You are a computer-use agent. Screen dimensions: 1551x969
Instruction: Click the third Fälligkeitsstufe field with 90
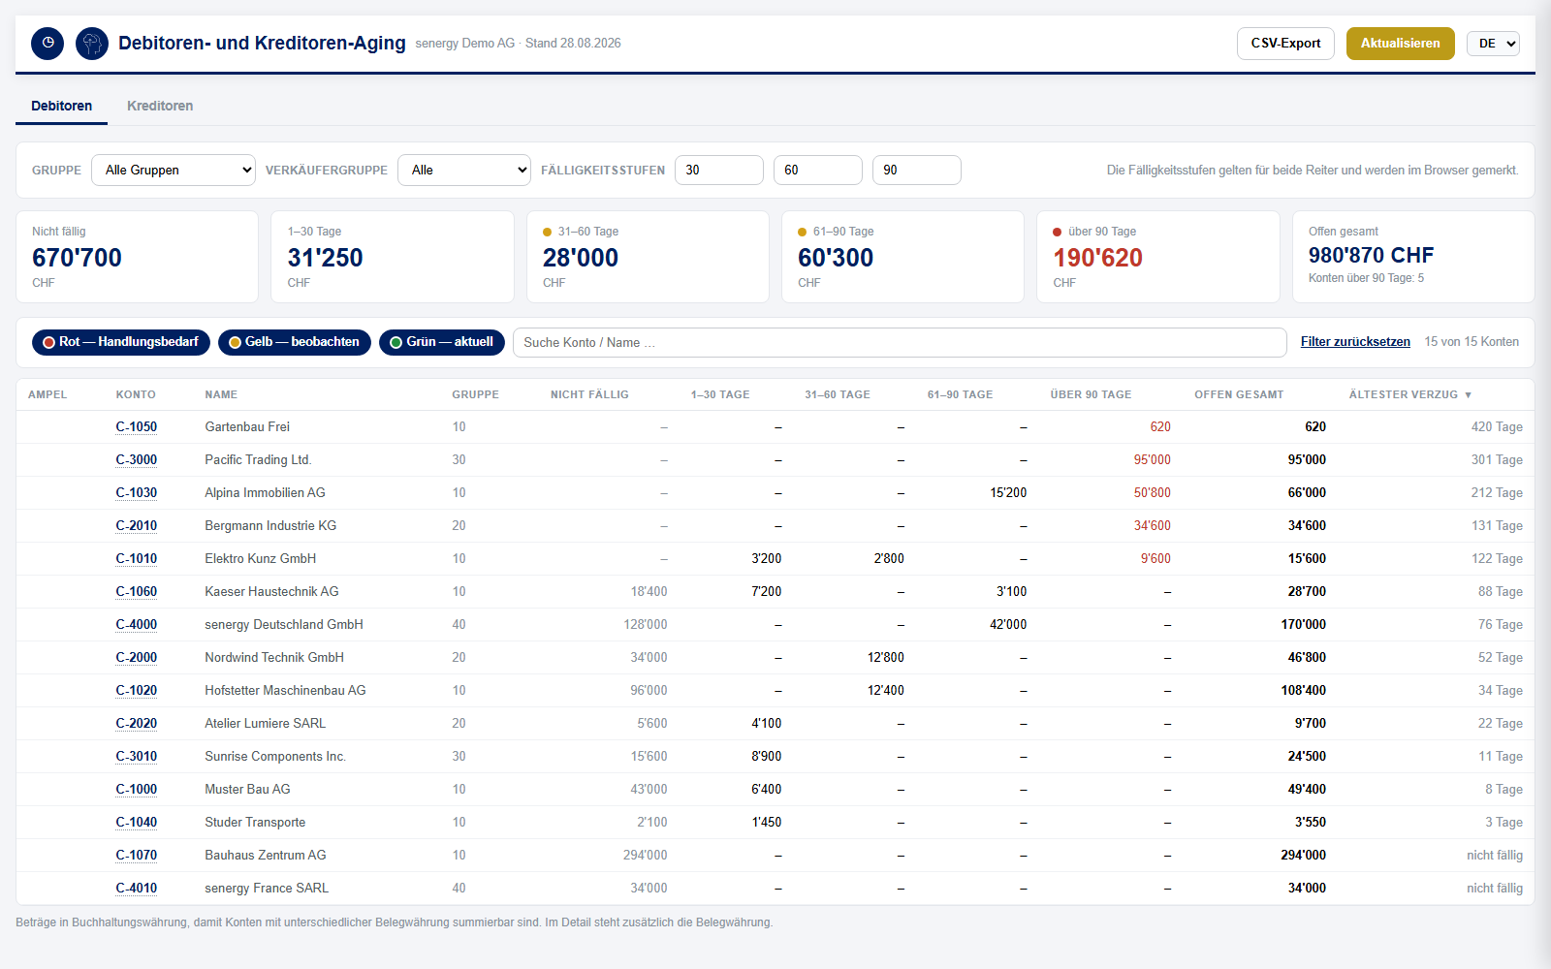pos(917,170)
